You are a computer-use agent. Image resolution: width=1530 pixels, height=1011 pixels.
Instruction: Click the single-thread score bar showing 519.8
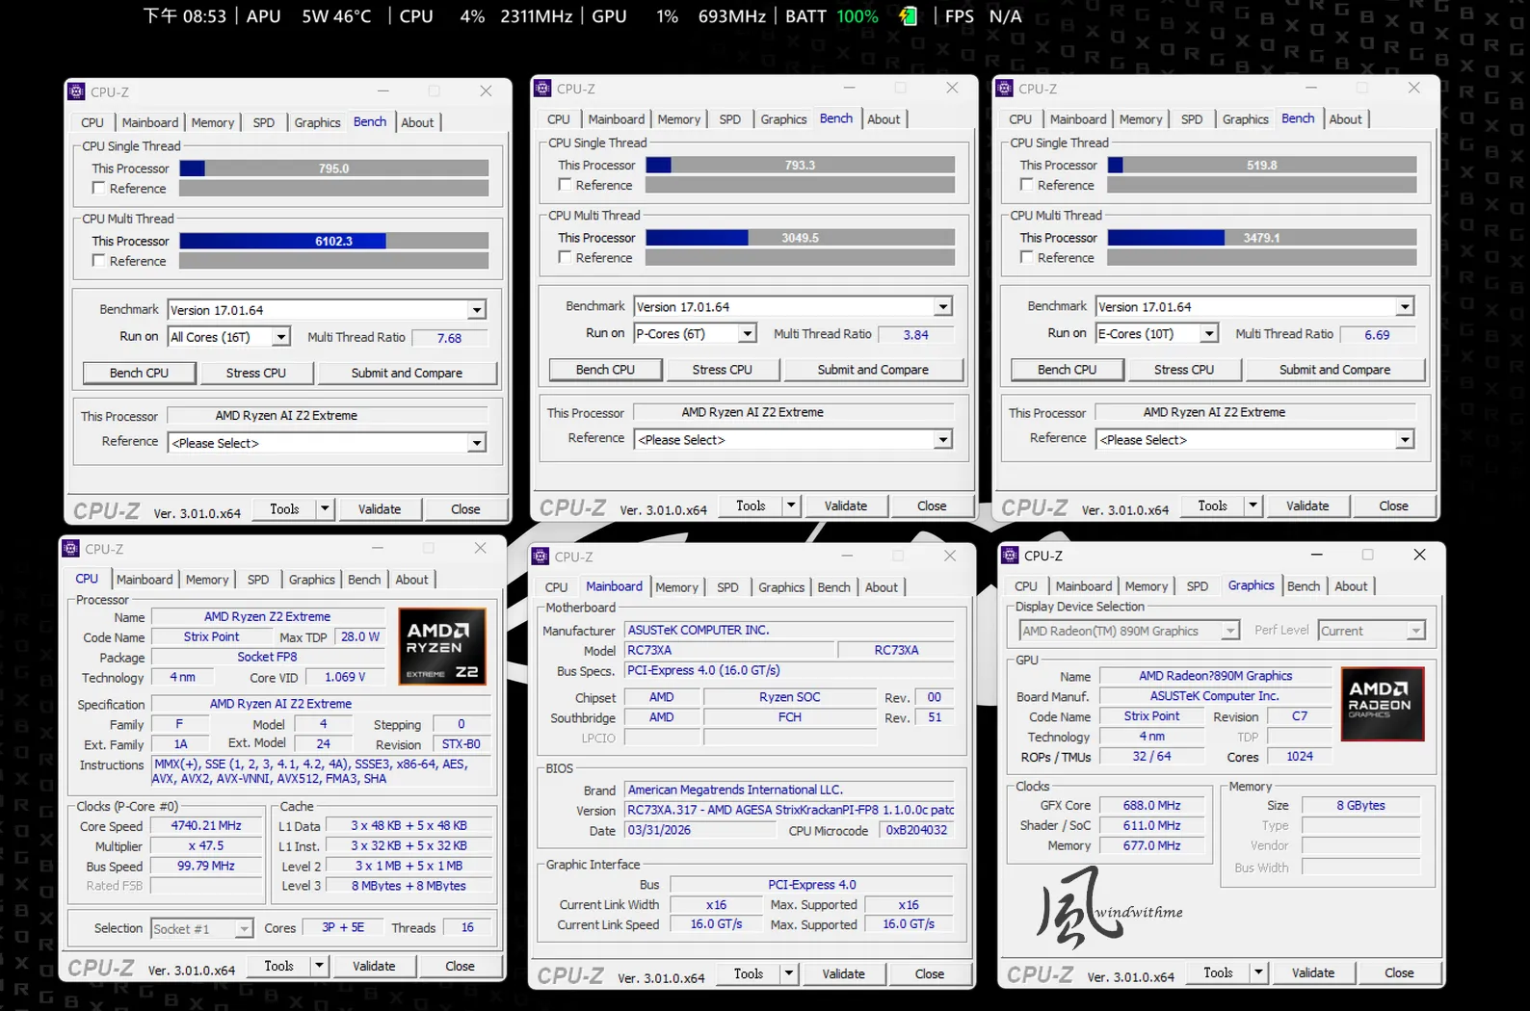(x=1262, y=165)
